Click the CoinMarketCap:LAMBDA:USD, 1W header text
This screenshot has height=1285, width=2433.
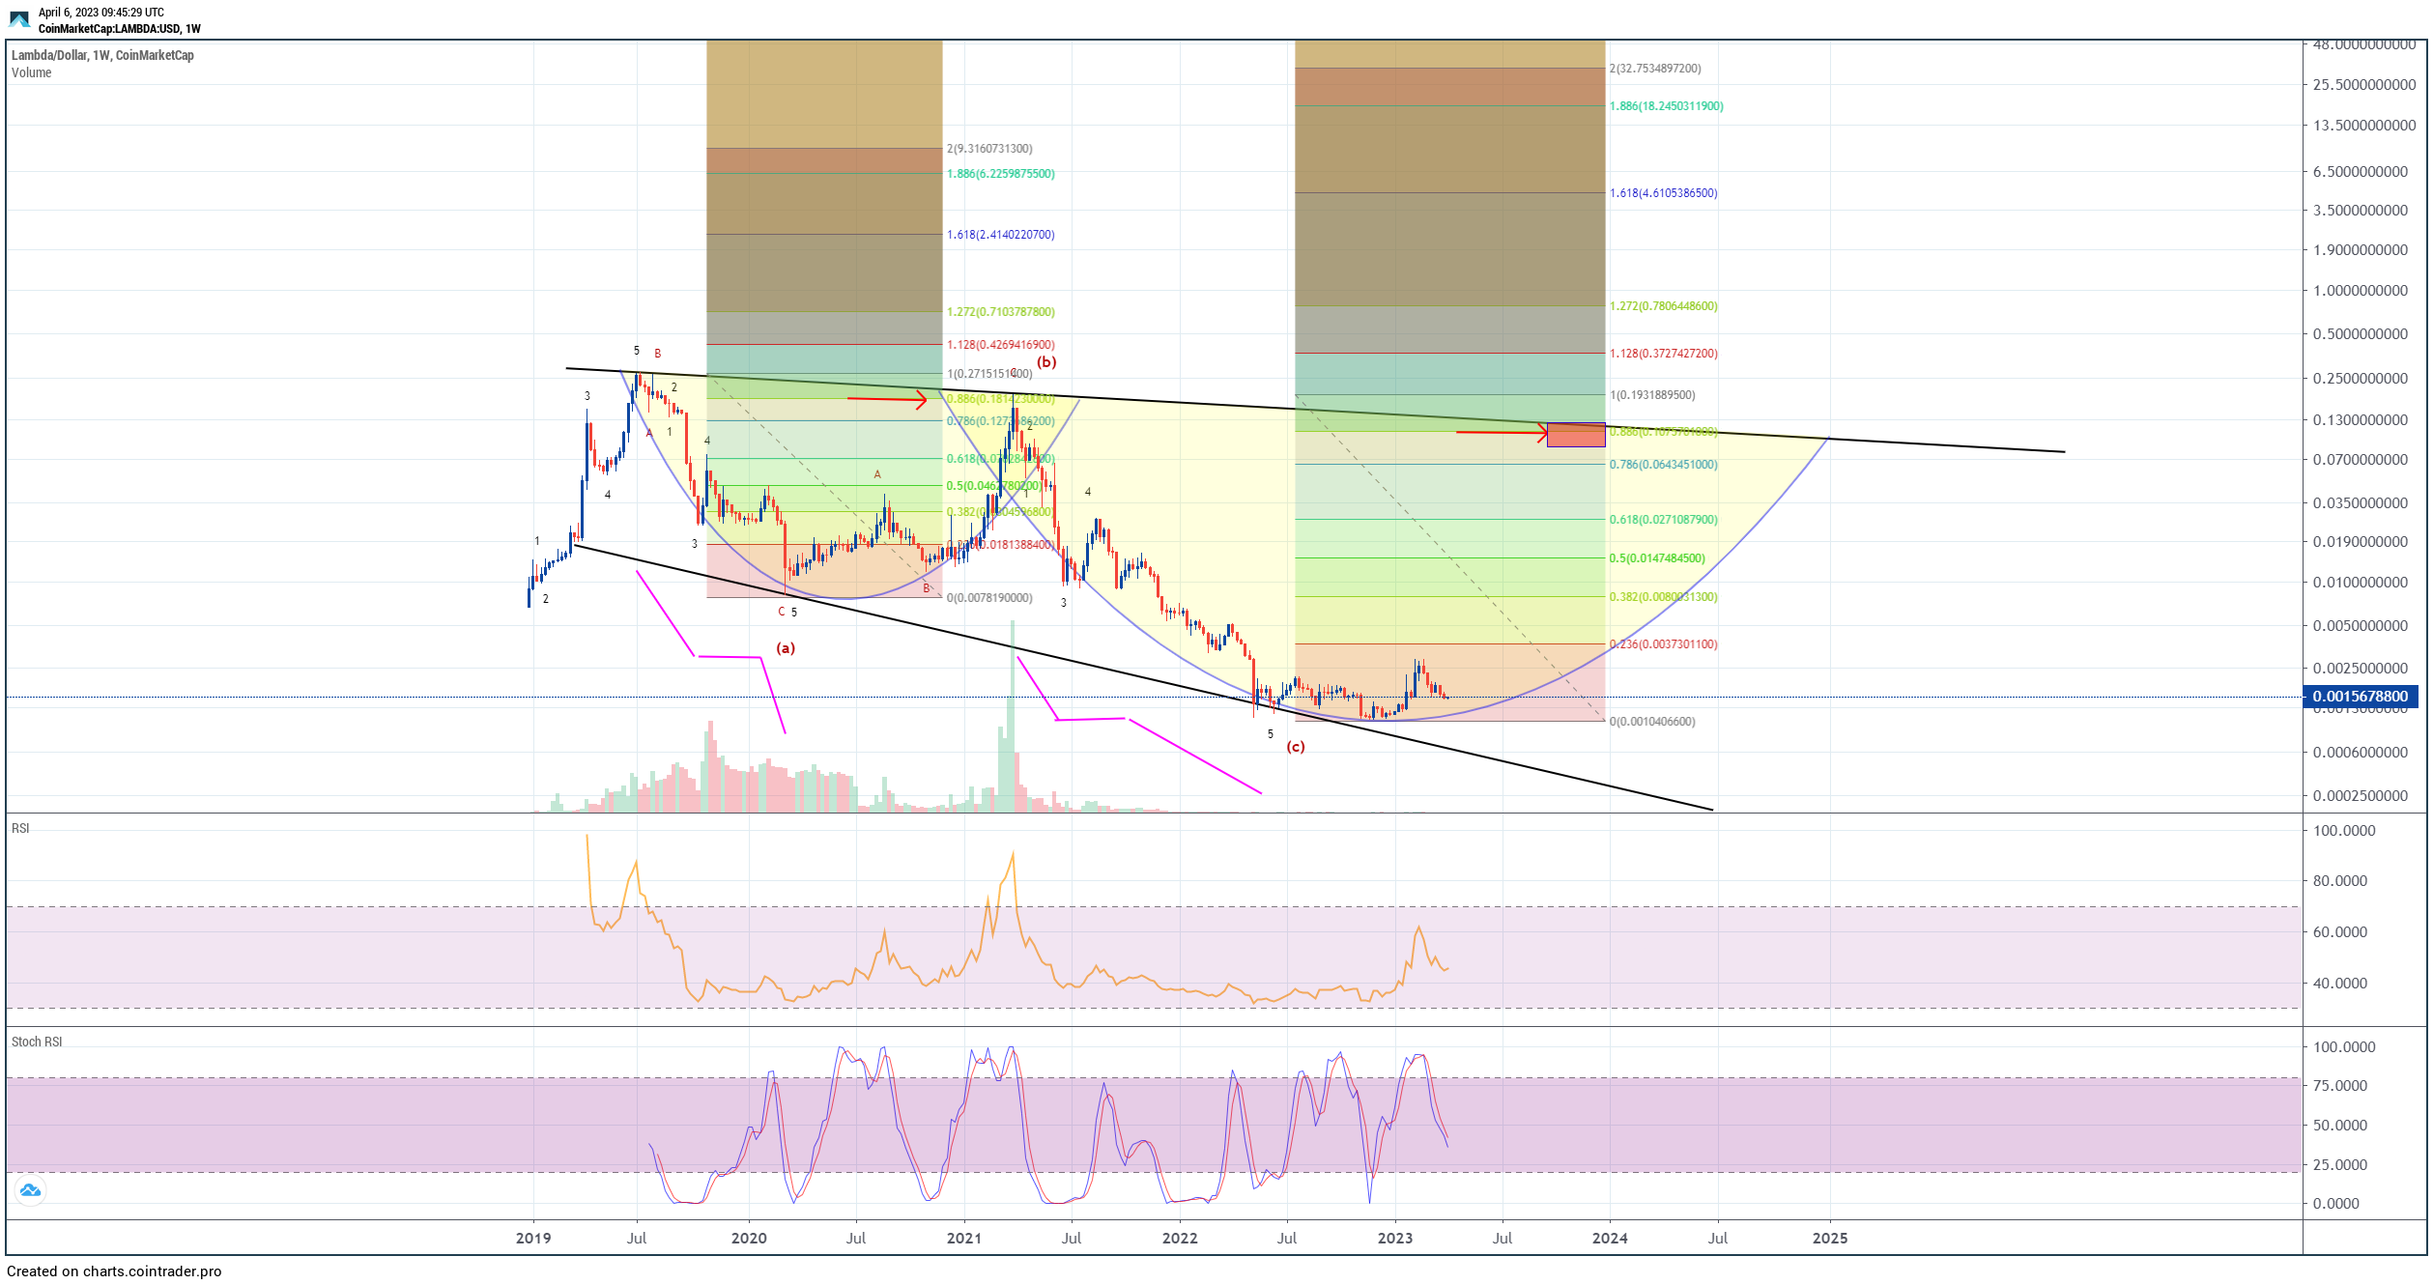[x=119, y=29]
